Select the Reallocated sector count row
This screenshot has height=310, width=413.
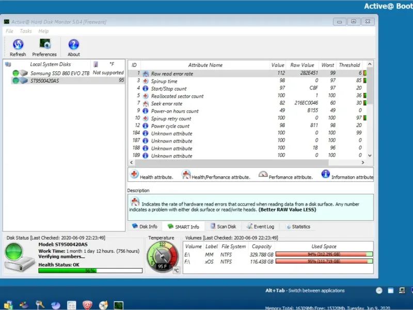(x=247, y=96)
